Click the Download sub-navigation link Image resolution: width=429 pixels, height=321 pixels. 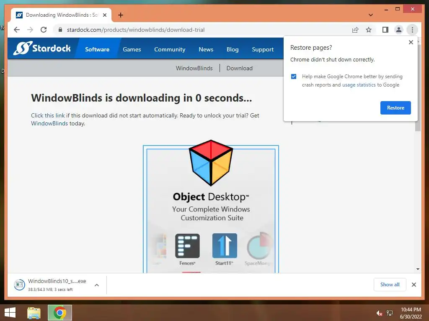pyautogui.click(x=239, y=68)
